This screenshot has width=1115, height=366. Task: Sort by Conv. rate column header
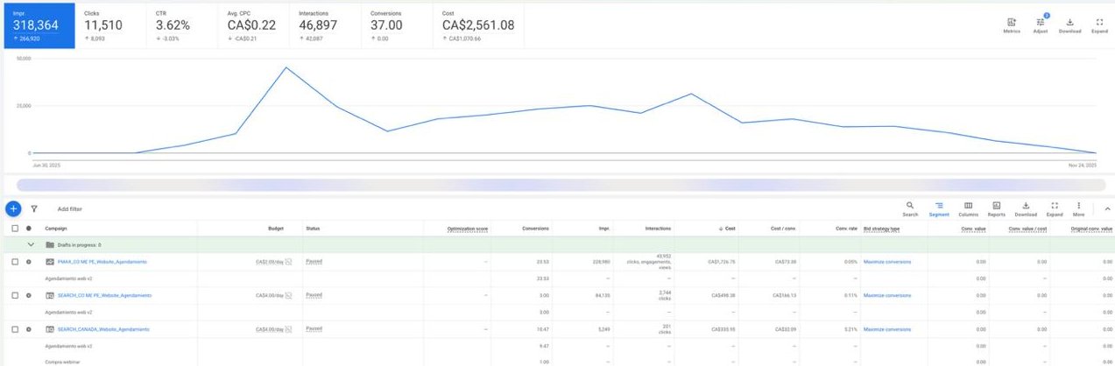point(846,229)
